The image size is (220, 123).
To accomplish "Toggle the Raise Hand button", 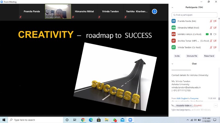I will (x=209, y=56).
